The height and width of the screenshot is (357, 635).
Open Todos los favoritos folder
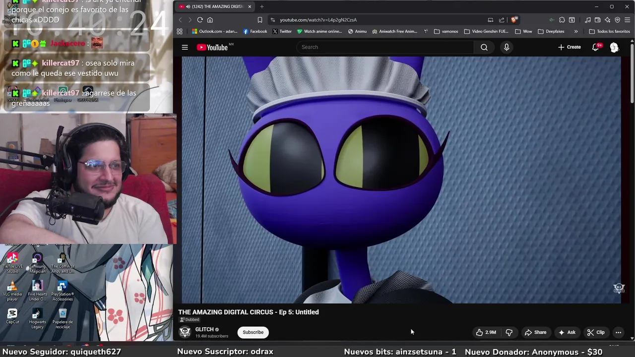[x=609, y=31]
